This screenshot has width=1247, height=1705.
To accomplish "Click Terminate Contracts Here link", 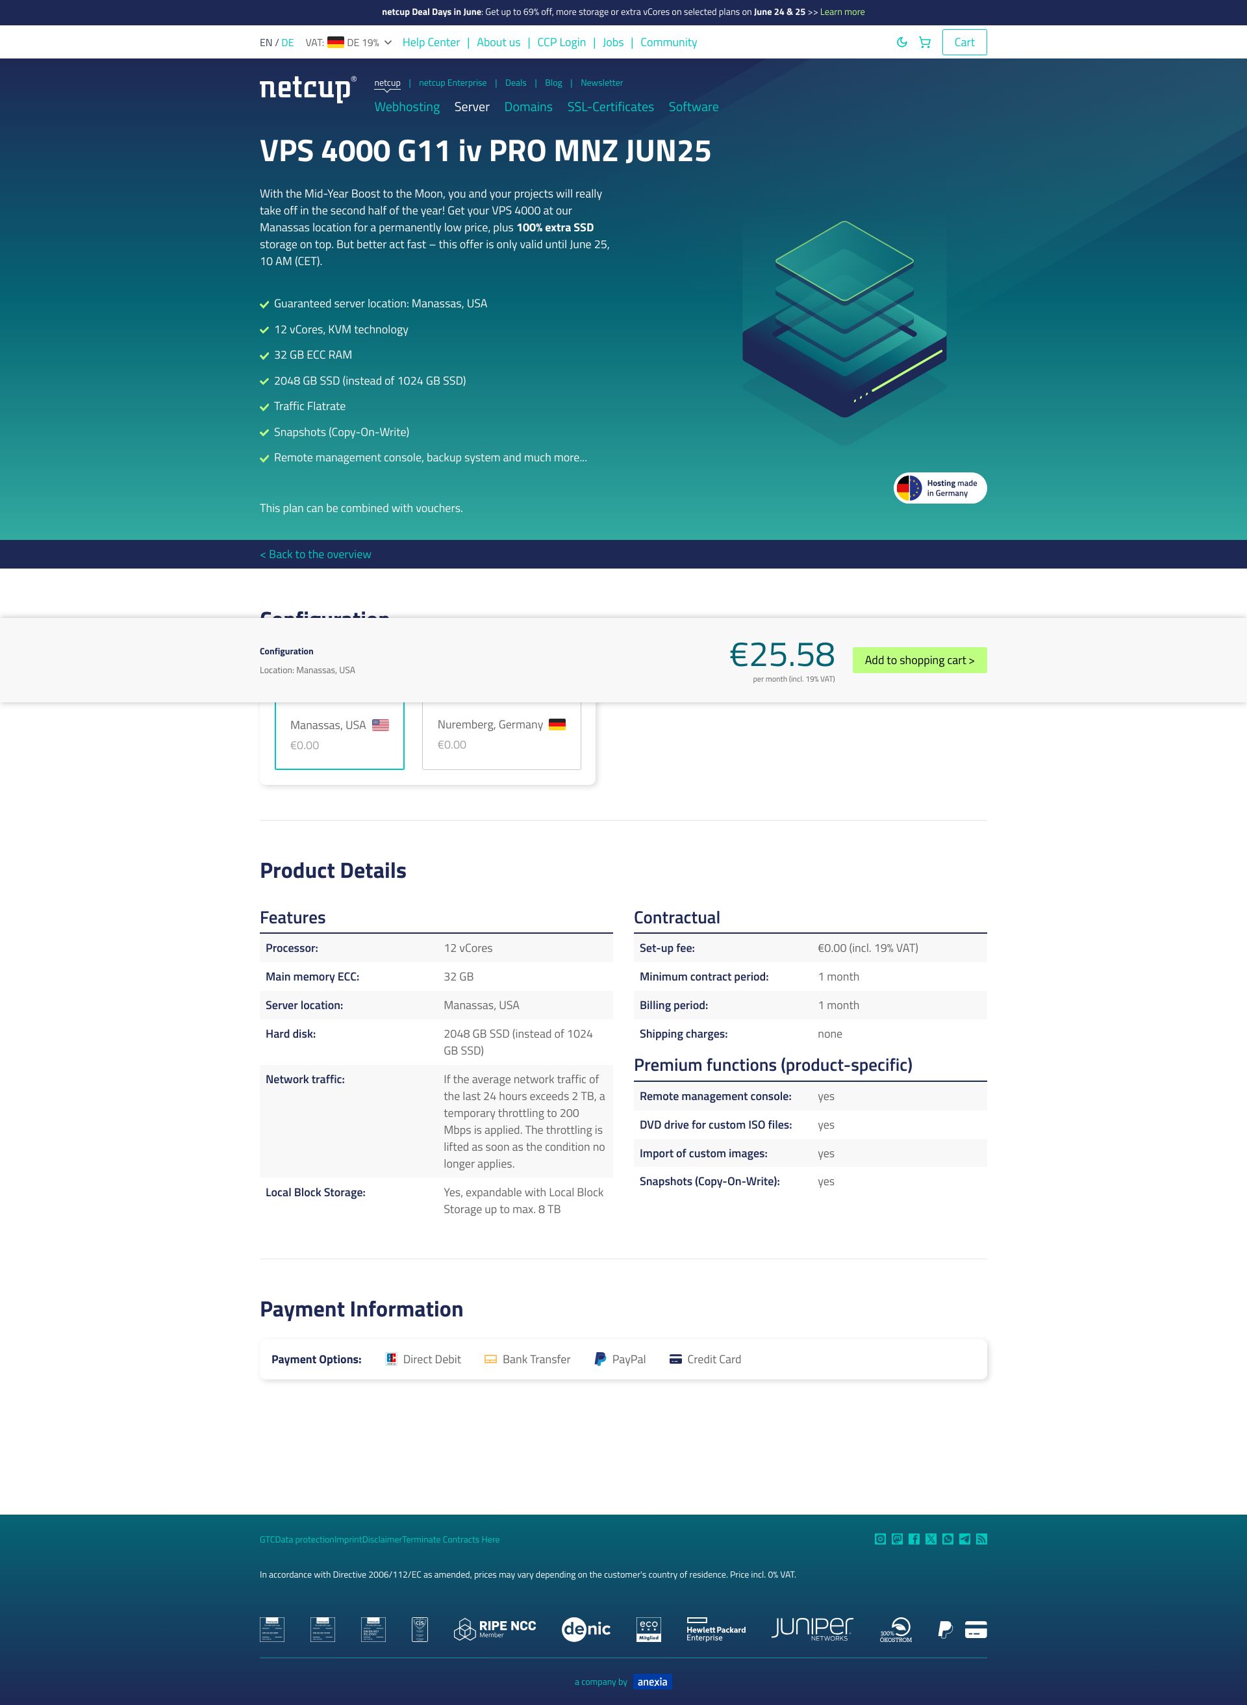I will pos(451,1540).
